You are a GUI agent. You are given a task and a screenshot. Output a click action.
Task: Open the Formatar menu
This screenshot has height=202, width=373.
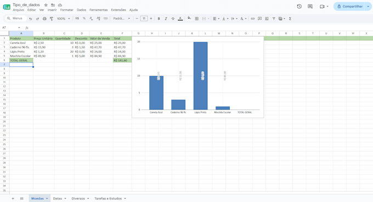click(66, 10)
